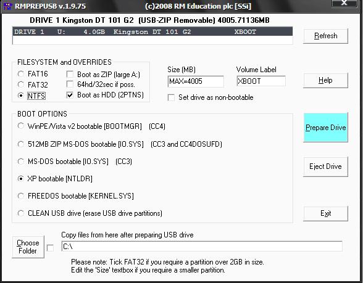
Task: Click the Refresh button
Action: click(x=325, y=36)
